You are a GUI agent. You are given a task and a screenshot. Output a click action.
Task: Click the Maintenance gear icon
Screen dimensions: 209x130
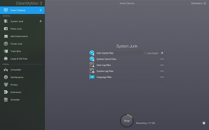pyautogui.click(x=6, y=77)
